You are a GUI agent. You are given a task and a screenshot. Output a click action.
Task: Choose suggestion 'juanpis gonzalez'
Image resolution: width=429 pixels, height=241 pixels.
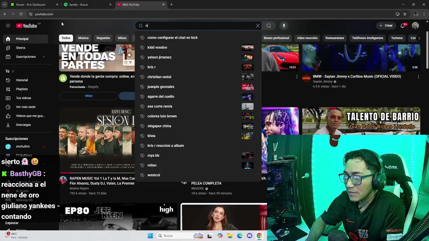[x=198, y=87]
